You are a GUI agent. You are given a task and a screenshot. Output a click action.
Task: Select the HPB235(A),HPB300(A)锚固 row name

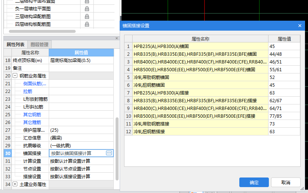click(200, 46)
